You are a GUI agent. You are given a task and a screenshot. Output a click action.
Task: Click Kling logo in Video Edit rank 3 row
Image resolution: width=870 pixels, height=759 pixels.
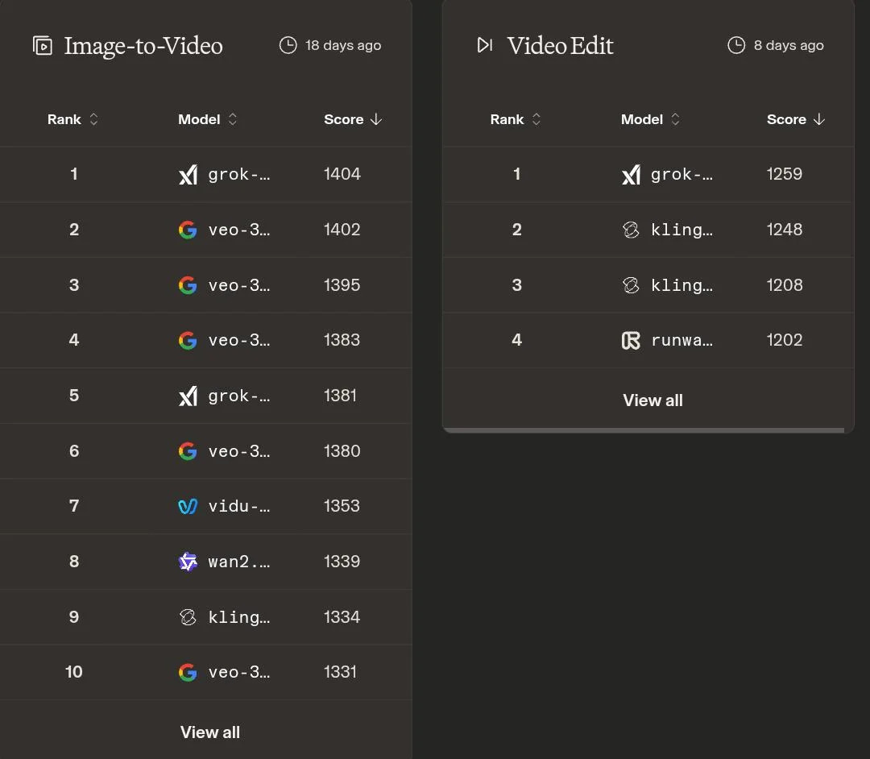click(x=631, y=285)
